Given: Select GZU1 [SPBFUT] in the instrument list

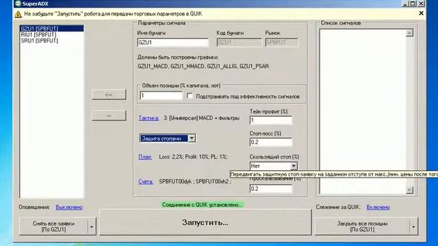Looking at the screenshot, I should click(x=52, y=29).
